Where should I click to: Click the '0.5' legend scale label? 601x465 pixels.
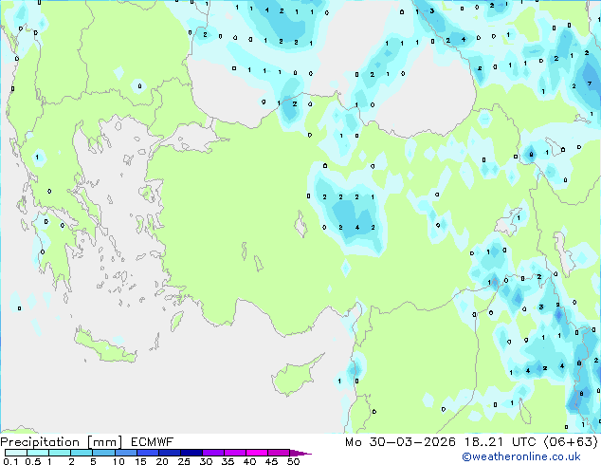point(33,461)
